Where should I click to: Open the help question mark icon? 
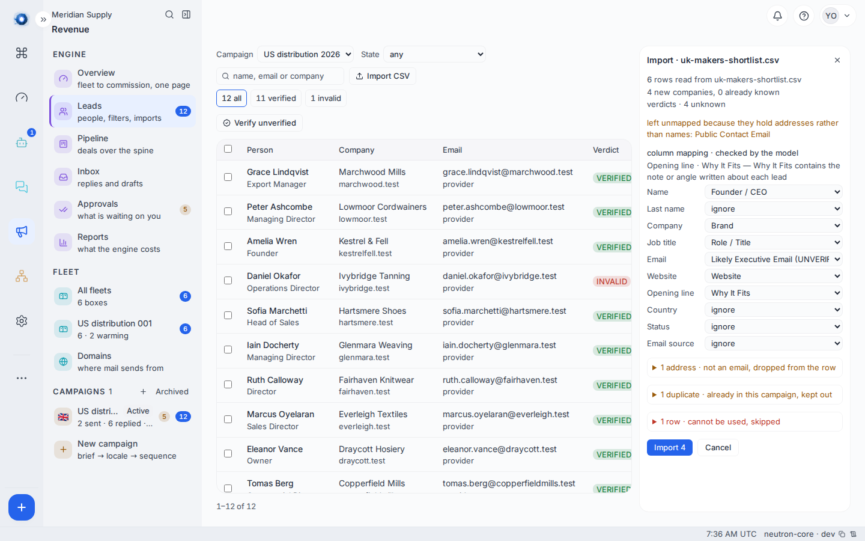[x=804, y=16]
